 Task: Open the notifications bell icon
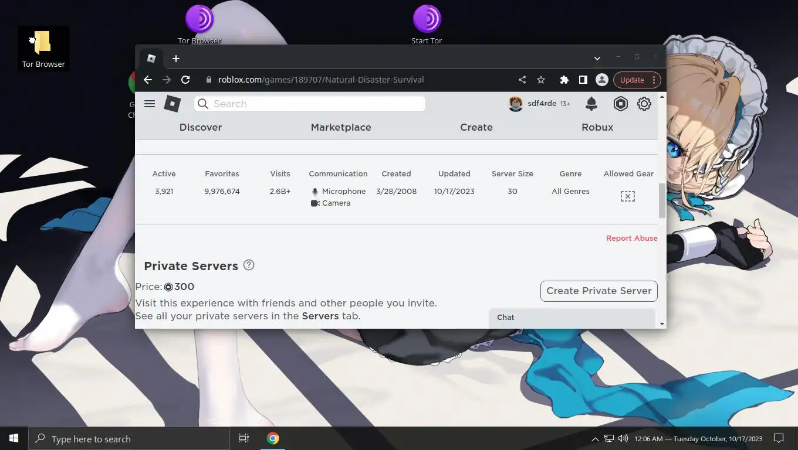[591, 104]
